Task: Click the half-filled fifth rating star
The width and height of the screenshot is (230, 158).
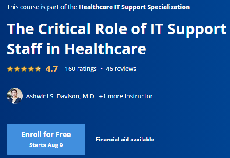Action: tap(38, 69)
